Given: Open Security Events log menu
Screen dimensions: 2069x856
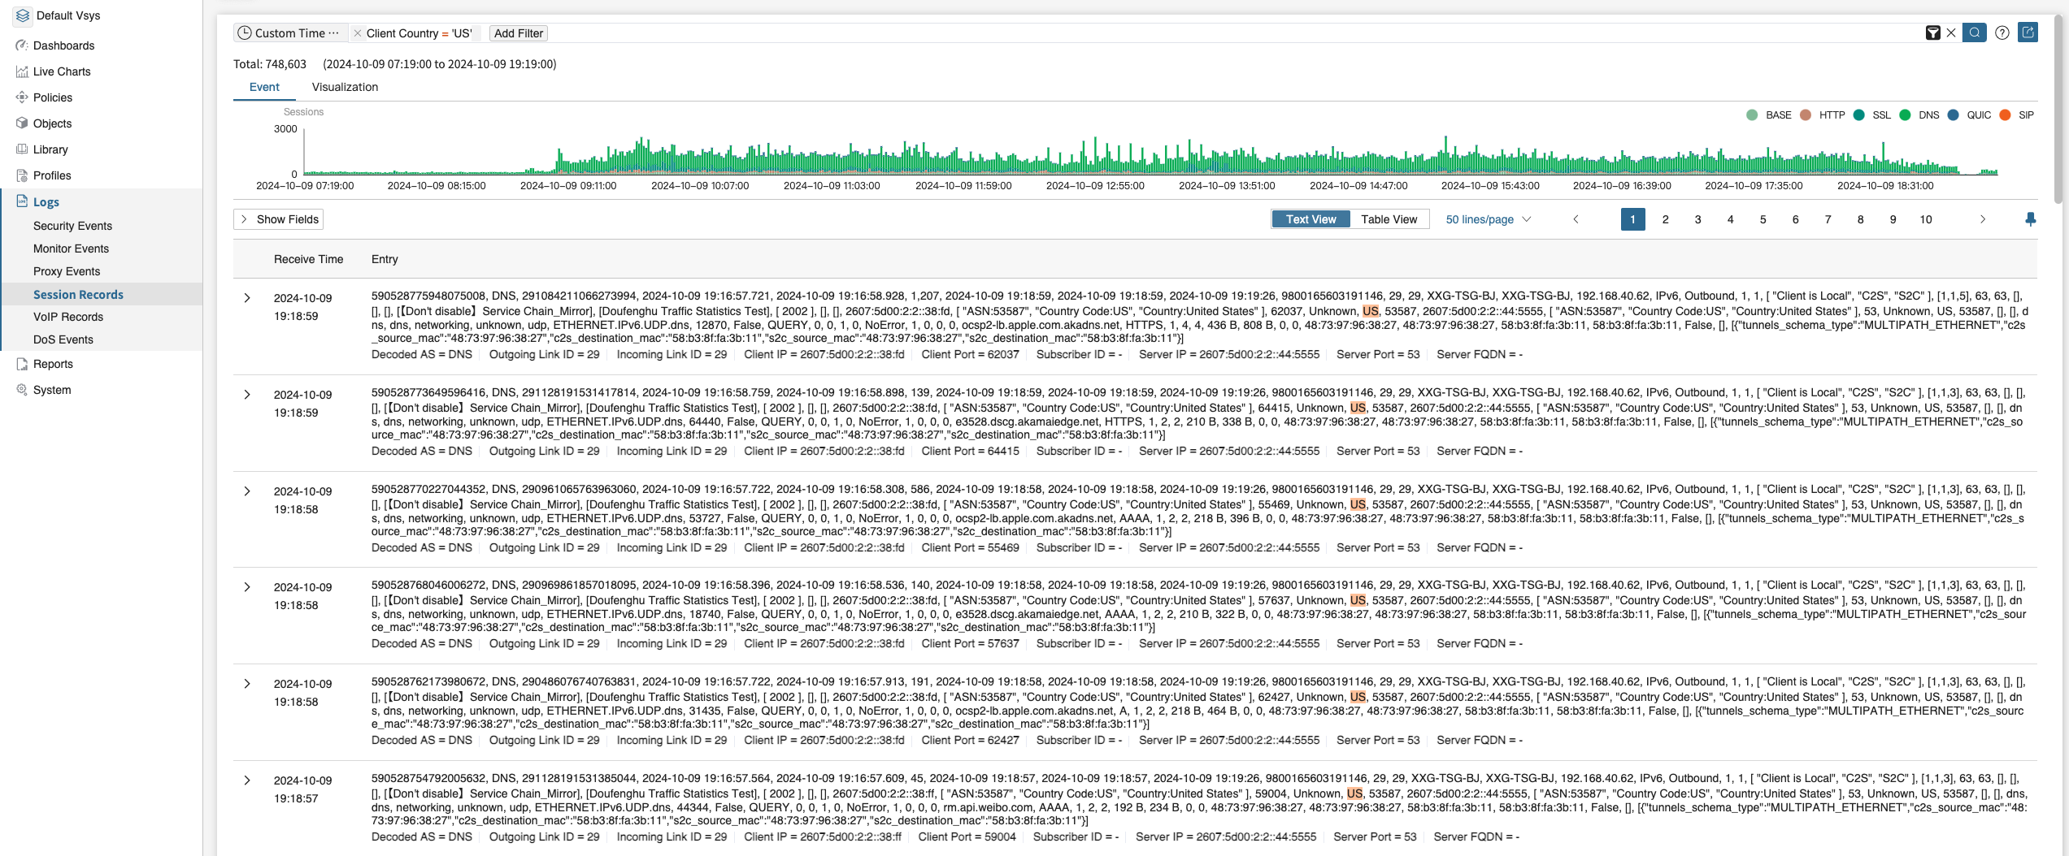Looking at the screenshot, I should 72,226.
